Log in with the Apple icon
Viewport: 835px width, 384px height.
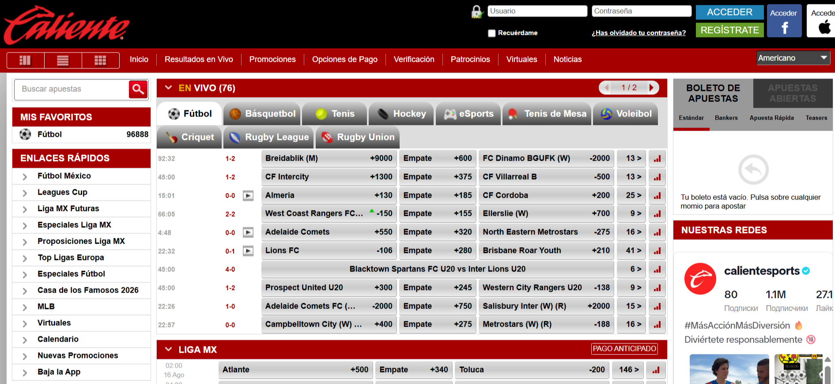click(822, 21)
